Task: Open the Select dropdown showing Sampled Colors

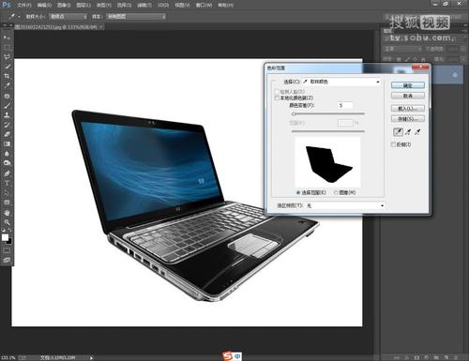Action: click(x=341, y=82)
